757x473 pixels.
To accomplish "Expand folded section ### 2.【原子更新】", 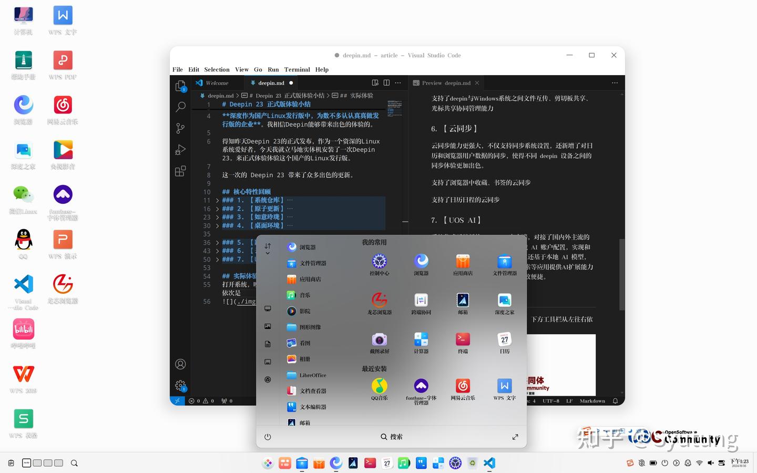I will 217,209.
